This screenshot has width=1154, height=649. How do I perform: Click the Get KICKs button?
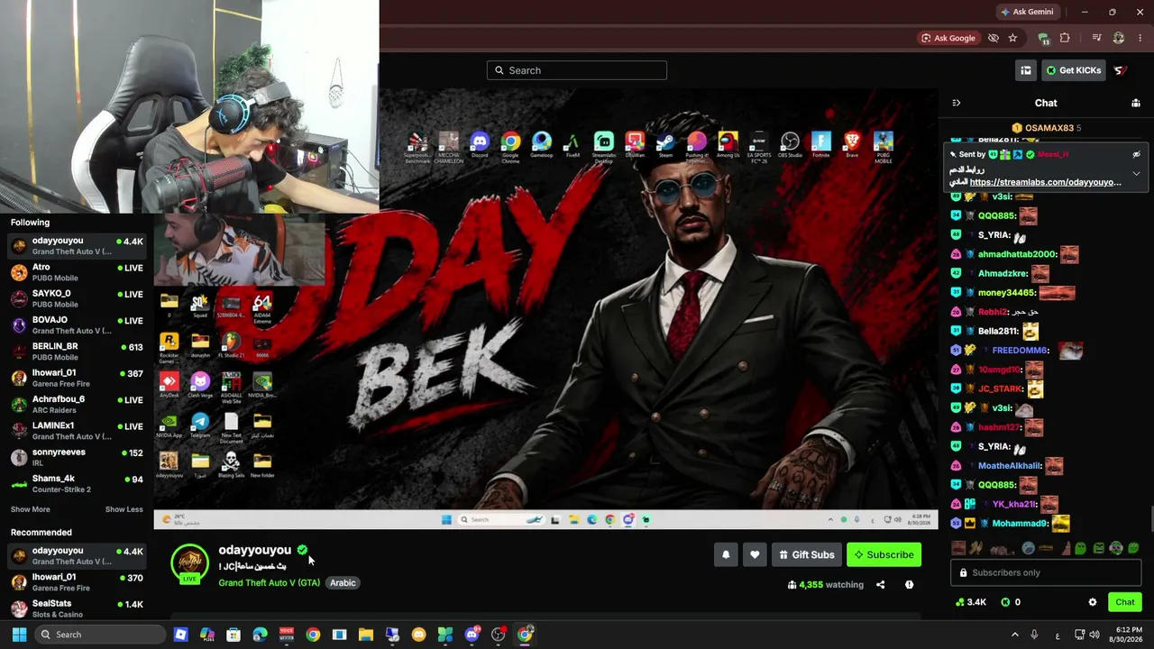click(x=1073, y=70)
